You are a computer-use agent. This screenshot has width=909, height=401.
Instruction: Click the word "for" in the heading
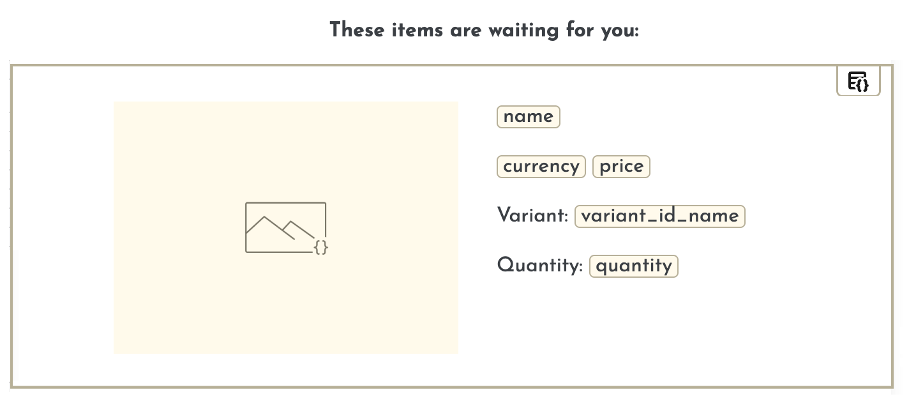pyautogui.click(x=579, y=30)
